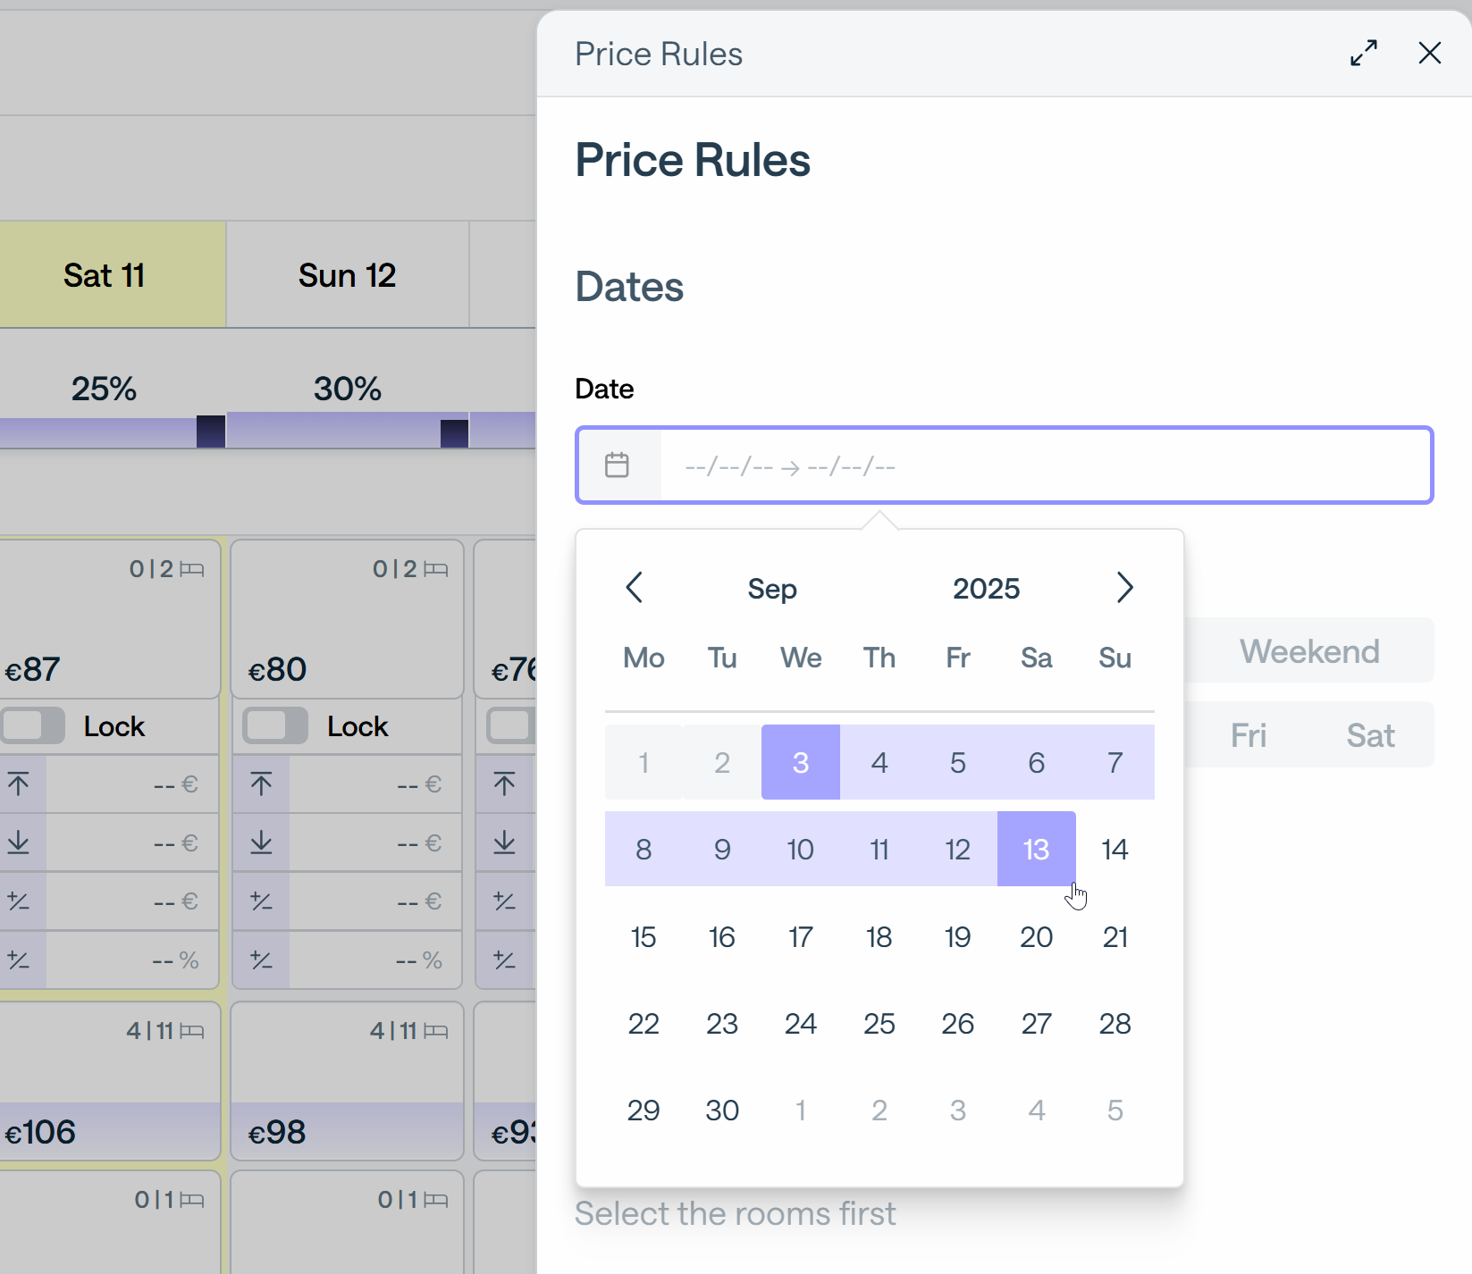The height and width of the screenshot is (1274, 1472).
Task: Click the expand panel arrows icon
Action: point(1363,54)
